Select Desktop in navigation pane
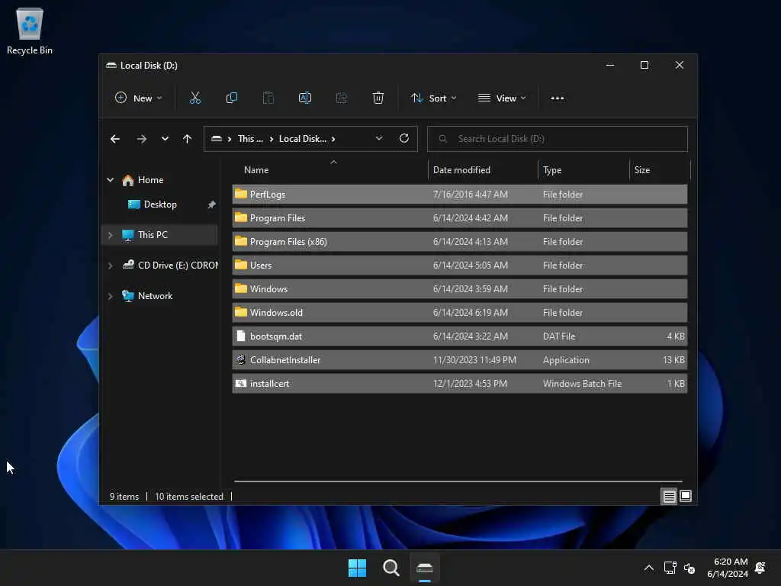This screenshot has width=781, height=586. (160, 204)
